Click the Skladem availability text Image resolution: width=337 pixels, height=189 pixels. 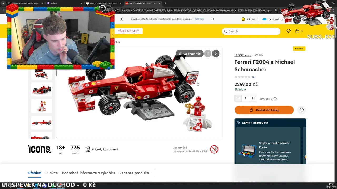[240, 90]
